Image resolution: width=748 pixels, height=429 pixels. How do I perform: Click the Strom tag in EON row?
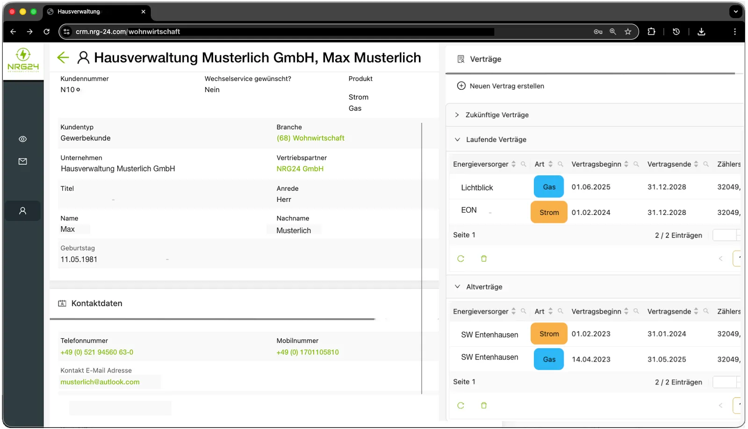coord(549,213)
